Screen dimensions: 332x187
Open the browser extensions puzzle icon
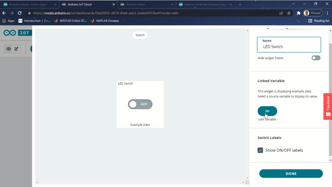(299, 13)
